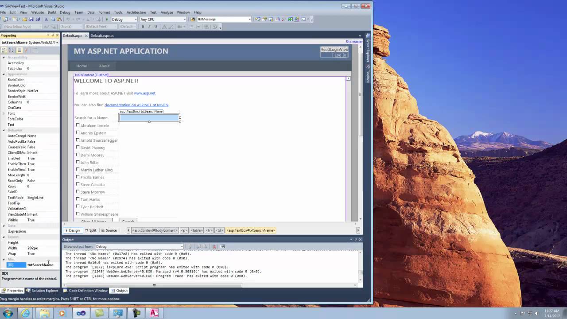The width and height of the screenshot is (567, 319).
Task: Click the www.asp.net link
Action: pos(144,93)
